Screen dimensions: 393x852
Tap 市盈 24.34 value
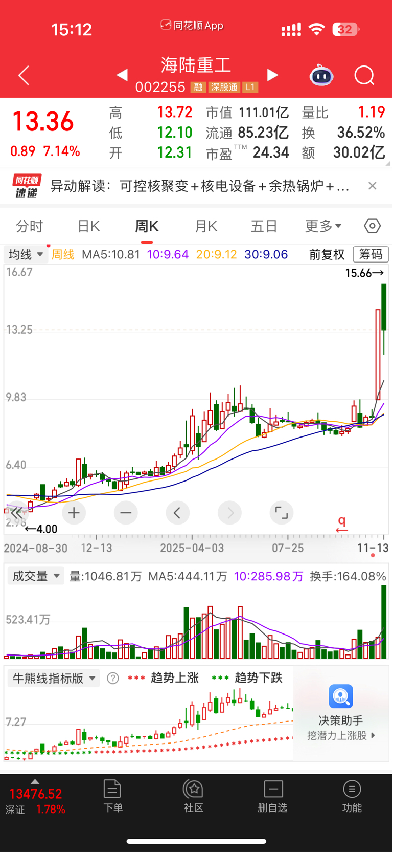pyautogui.click(x=271, y=152)
